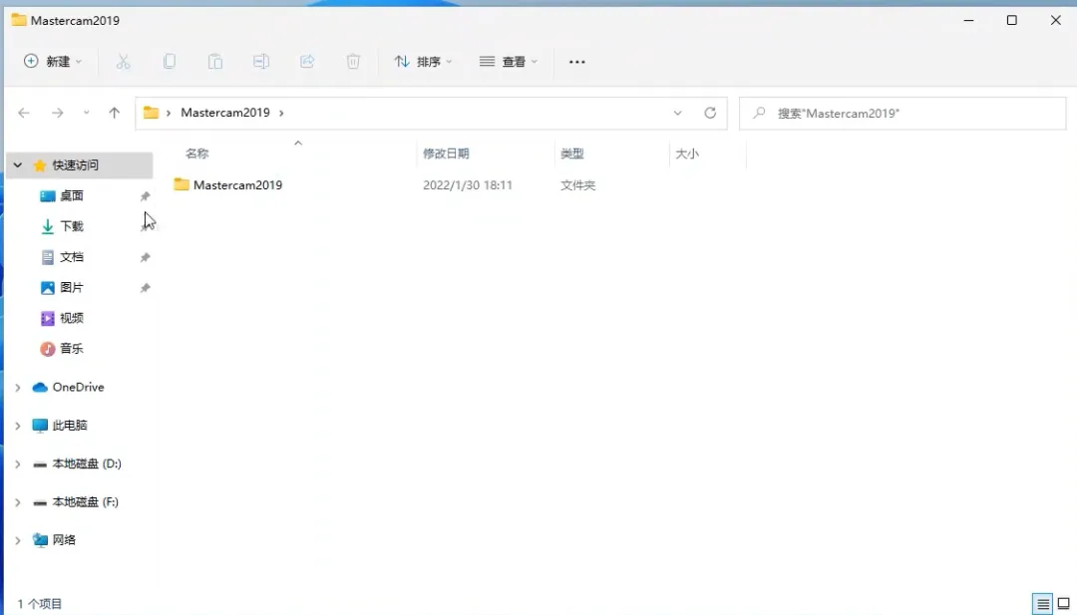Screen dimensions: 1077x615
Task: Sort by 类型 column header
Action: pos(572,154)
